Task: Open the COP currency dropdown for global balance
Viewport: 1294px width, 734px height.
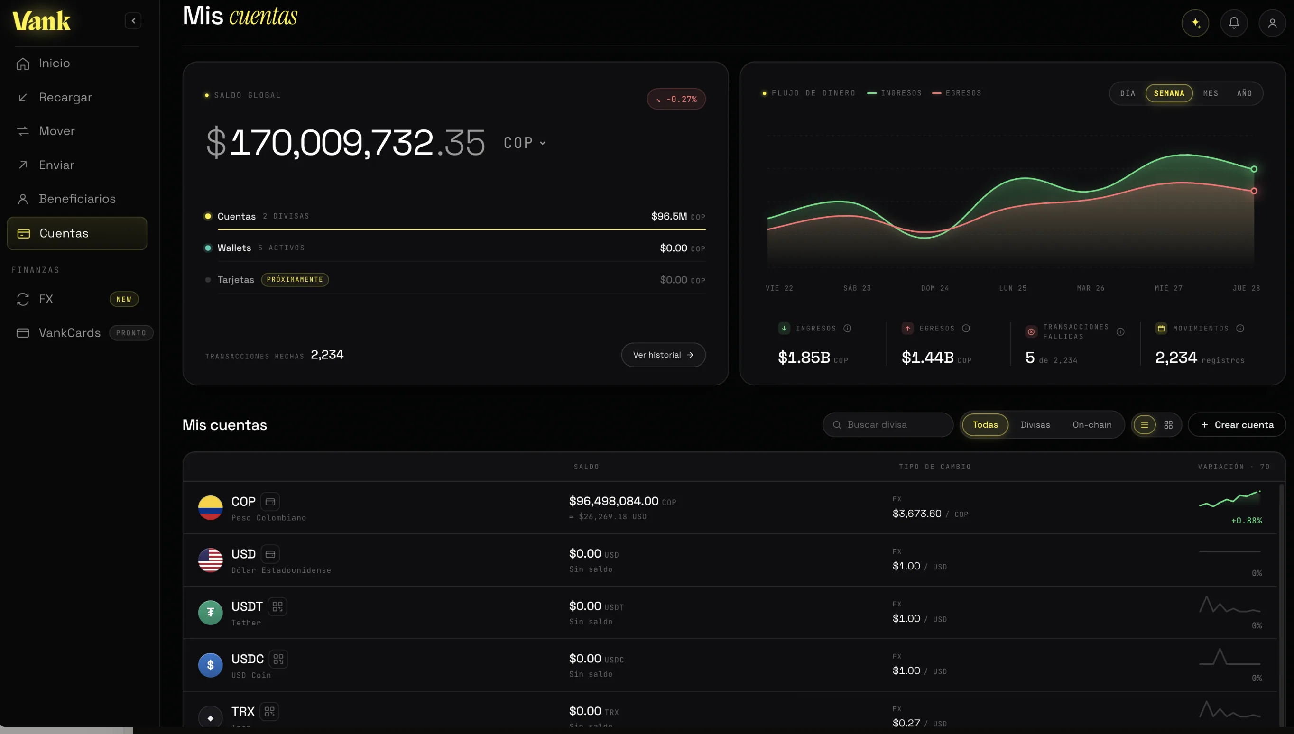Action: click(525, 143)
